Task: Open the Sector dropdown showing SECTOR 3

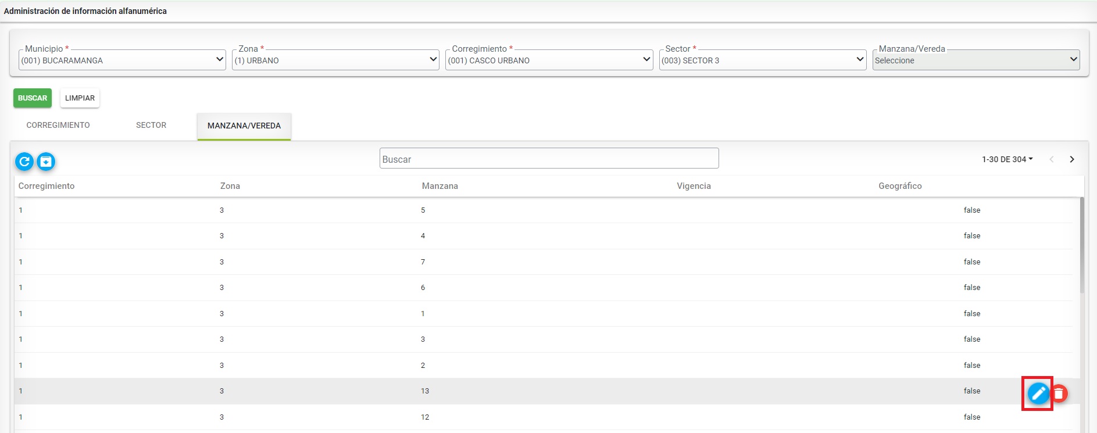Action: pyautogui.click(x=763, y=60)
